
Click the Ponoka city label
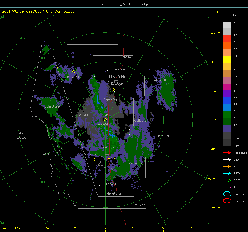(x=126, y=57)
